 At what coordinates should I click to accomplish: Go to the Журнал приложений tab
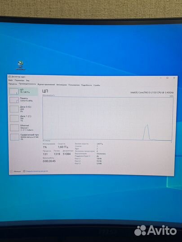click(46, 84)
